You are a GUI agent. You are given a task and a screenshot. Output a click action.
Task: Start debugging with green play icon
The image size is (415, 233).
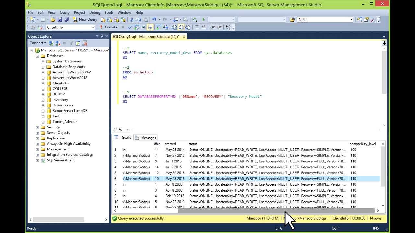[203, 19]
